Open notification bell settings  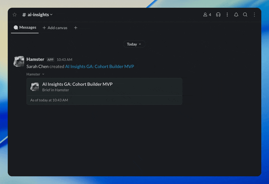click(x=236, y=15)
